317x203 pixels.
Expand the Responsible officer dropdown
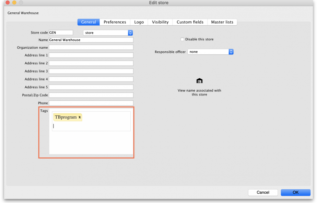(210, 52)
